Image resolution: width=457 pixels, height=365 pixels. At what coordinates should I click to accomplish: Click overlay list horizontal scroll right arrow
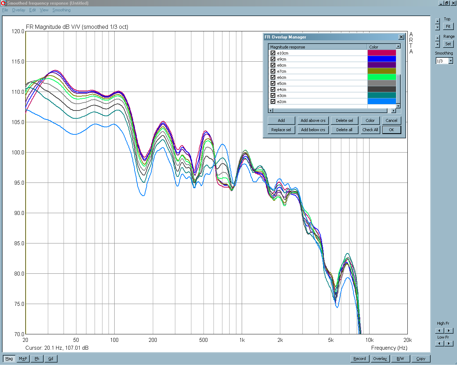point(393,110)
